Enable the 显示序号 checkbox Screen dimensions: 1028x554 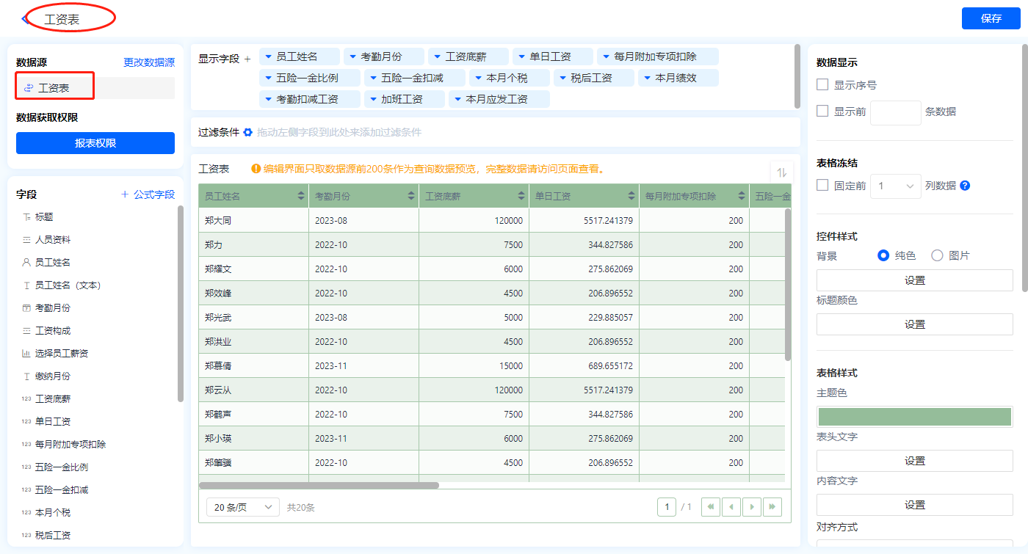point(822,85)
